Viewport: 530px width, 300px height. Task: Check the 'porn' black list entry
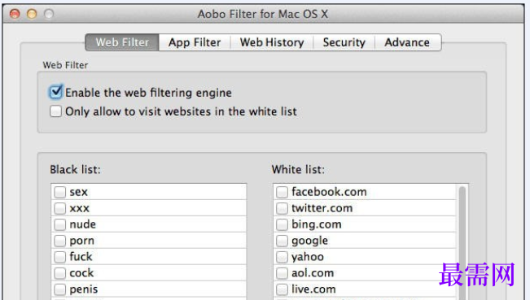click(x=59, y=241)
